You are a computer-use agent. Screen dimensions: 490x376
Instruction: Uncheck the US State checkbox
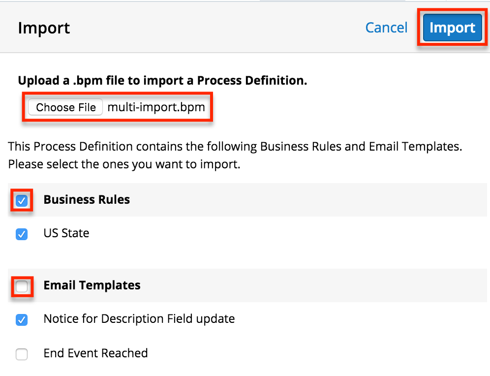[22, 234]
